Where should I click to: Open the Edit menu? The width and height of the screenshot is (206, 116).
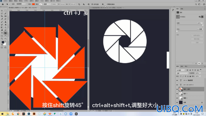[11, 1]
